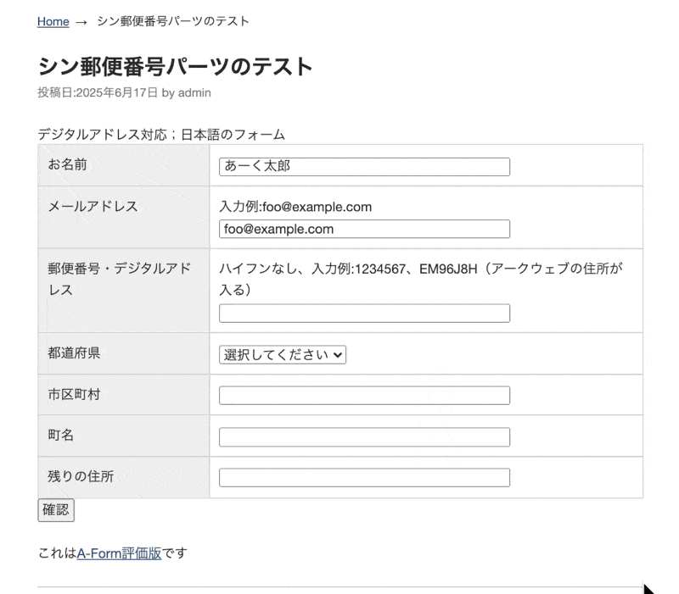This screenshot has height=594, width=679.
Task: Click the 残りの住所 input field
Action: pyautogui.click(x=364, y=478)
